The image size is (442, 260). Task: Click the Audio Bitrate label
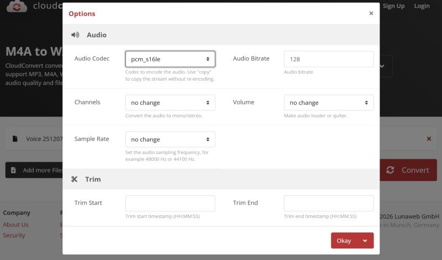251,59
